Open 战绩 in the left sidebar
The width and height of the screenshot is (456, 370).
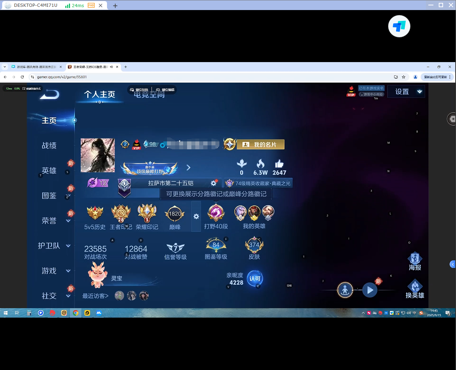[x=49, y=146]
